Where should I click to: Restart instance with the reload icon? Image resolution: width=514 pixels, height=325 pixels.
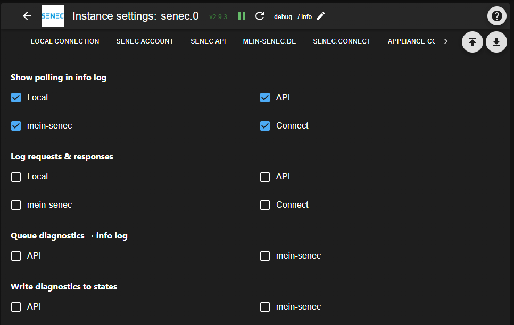(260, 16)
